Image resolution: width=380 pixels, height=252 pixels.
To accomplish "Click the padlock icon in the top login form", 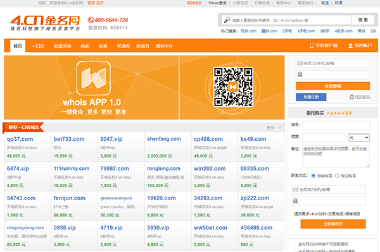I will coord(300,75).
